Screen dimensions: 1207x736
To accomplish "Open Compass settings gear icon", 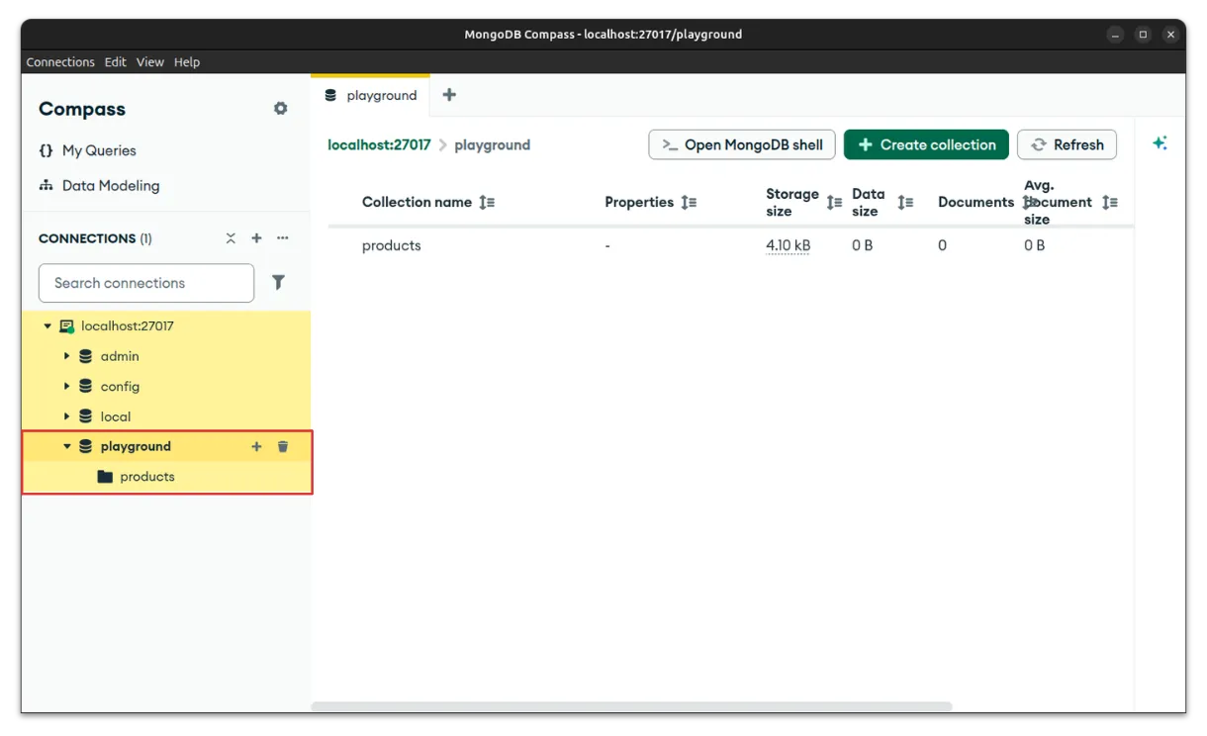I will coord(281,109).
